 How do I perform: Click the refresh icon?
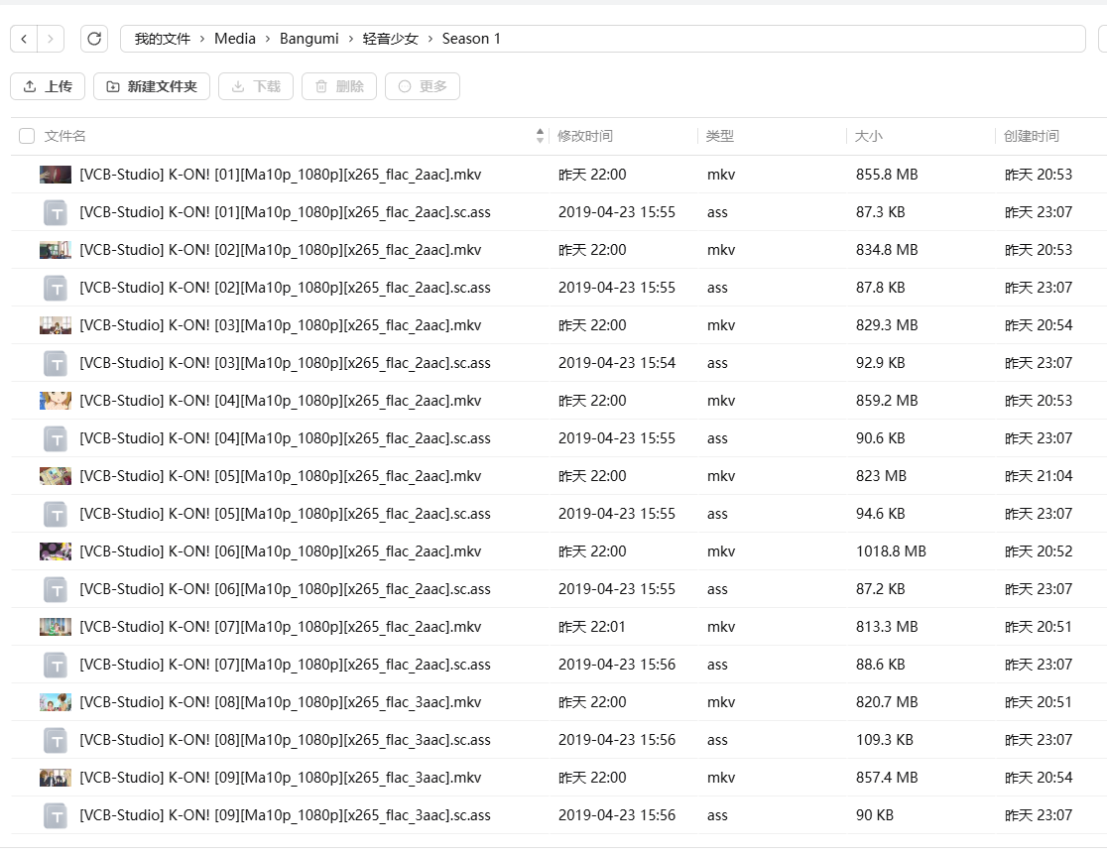pos(94,39)
